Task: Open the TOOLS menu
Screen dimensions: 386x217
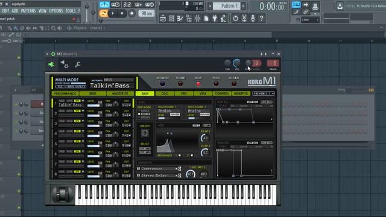Action: click(71, 11)
